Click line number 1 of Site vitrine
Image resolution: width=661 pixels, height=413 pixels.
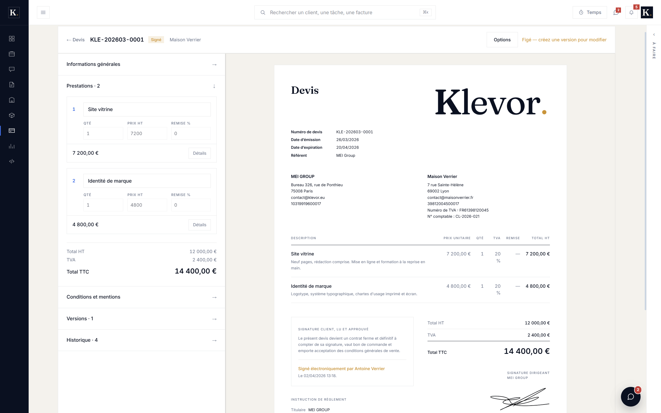click(74, 109)
